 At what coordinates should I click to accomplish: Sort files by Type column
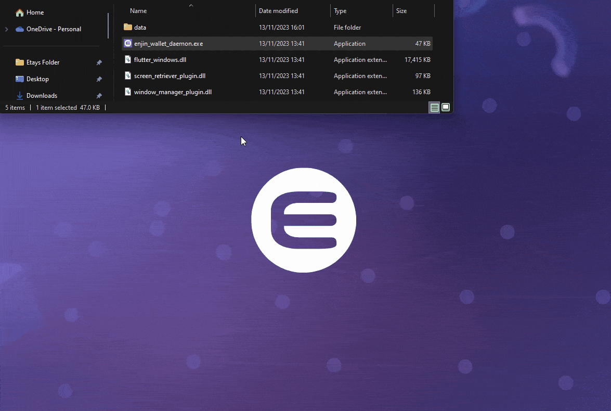click(x=340, y=11)
